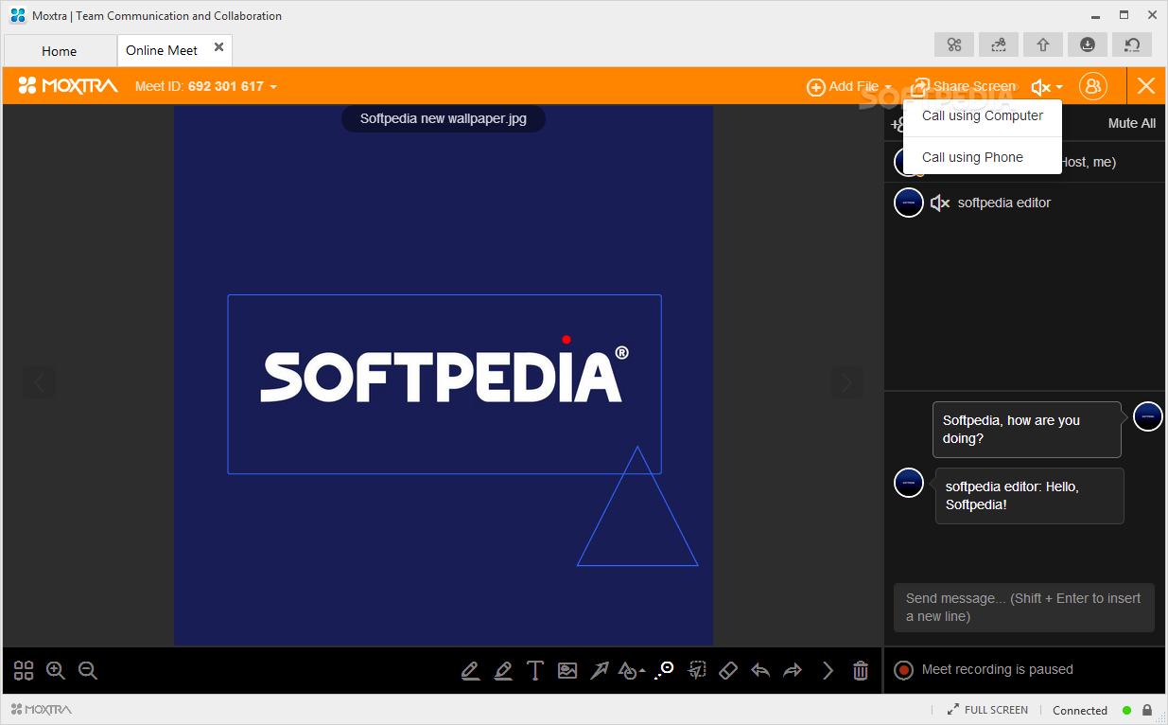Click the trash delete icon
The height and width of the screenshot is (725, 1168).
click(861, 670)
